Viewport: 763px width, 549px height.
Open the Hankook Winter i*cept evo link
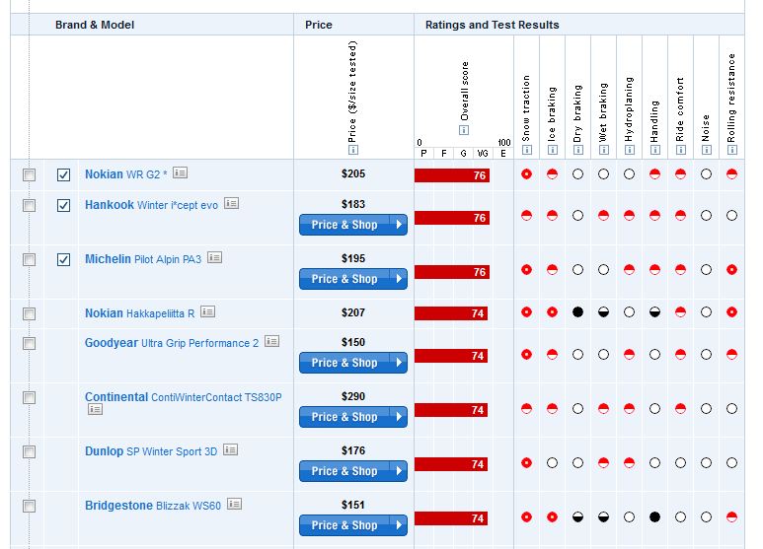[x=151, y=205]
